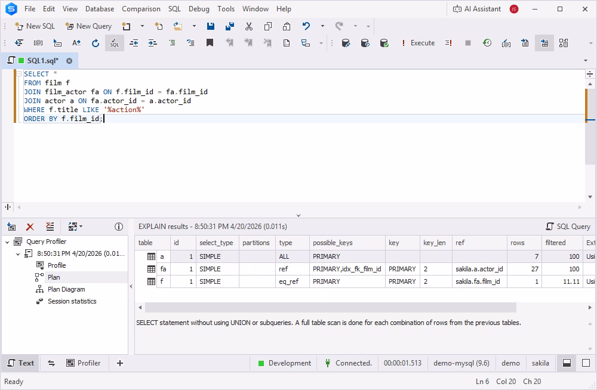
Task: Decrease line indent icon
Action: click(x=134, y=43)
